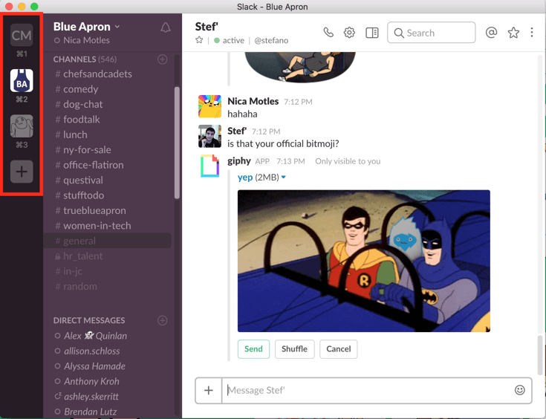Open the third workspace with cartoon avatar

click(22, 126)
